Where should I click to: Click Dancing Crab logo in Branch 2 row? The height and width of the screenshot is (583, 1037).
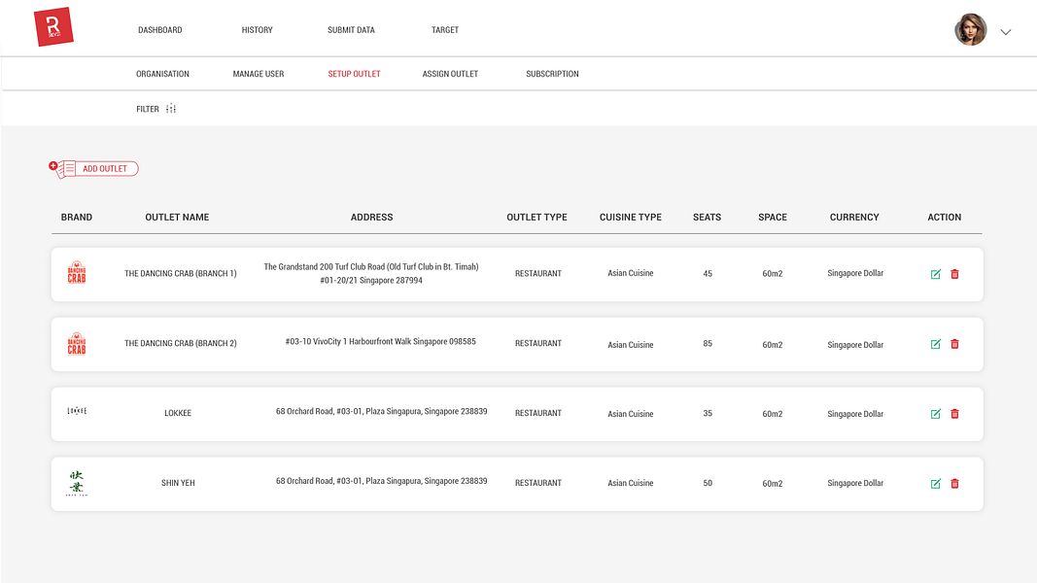tap(77, 344)
